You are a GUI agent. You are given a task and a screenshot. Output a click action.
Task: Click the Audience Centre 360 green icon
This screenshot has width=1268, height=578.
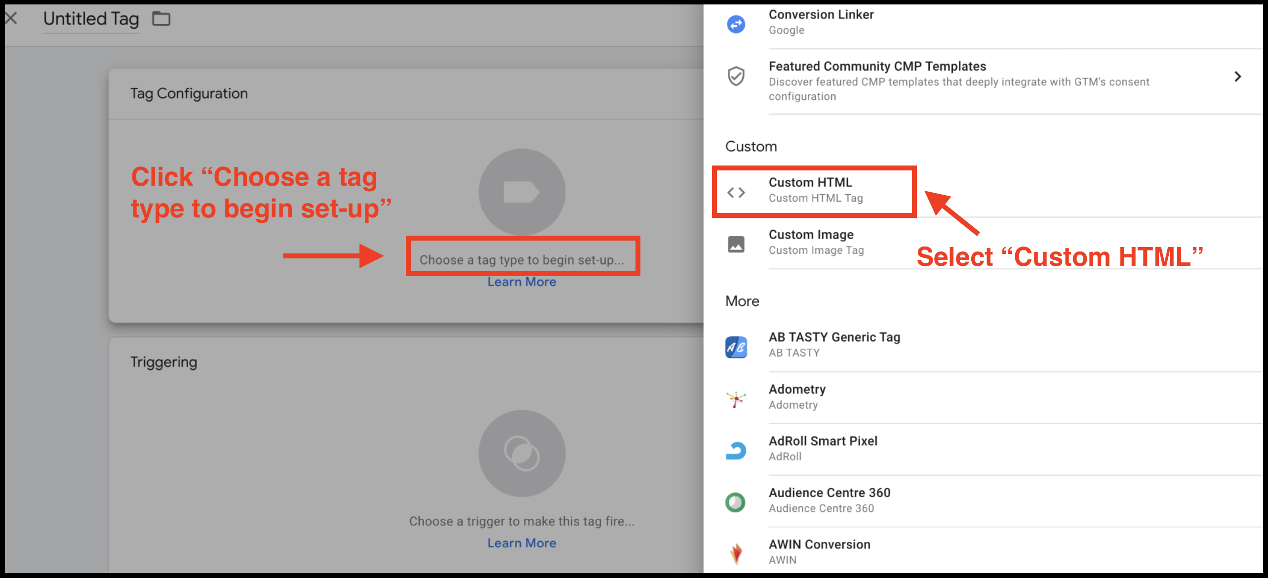736,502
